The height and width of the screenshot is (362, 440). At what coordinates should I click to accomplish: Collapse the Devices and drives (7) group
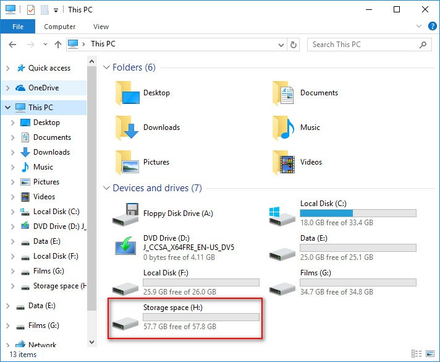(x=106, y=188)
